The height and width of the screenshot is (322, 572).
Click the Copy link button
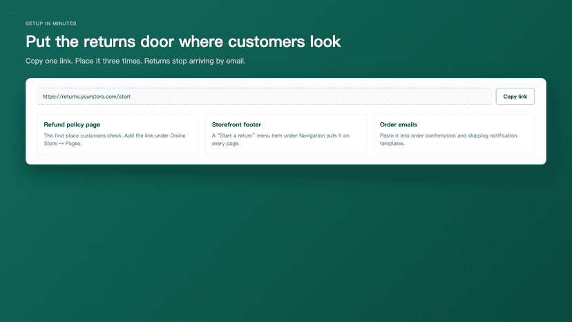click(x=515, y=96)
